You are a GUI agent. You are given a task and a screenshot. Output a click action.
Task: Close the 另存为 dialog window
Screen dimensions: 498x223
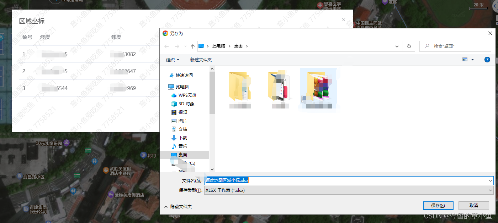click(490, 33)
